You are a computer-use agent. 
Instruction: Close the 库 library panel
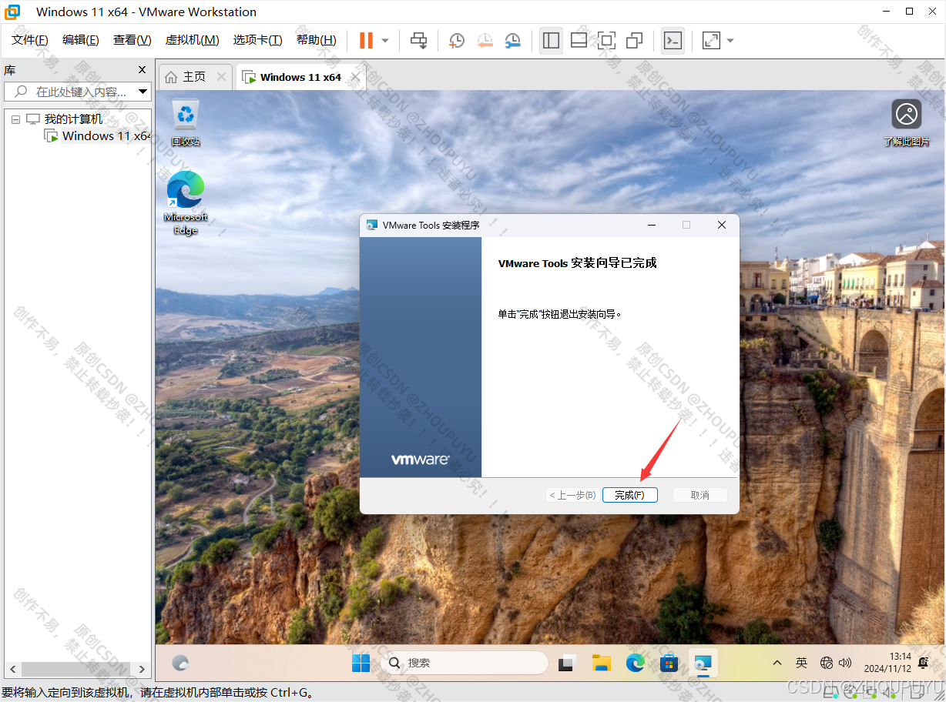(142, 70)
